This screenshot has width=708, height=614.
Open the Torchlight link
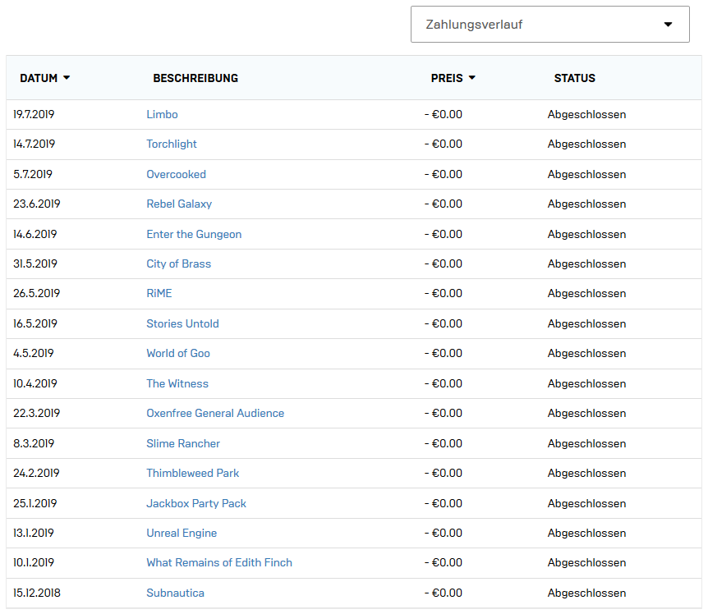coord(172,144)
